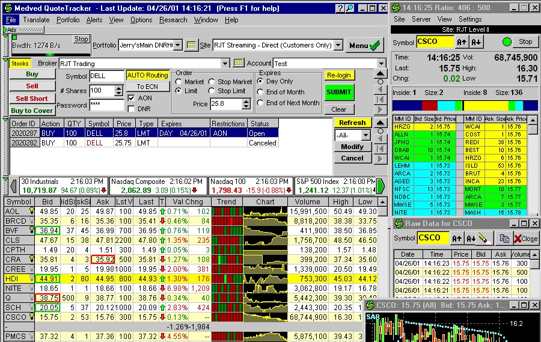
Task: Click copy icon in Raw Data window
Action: click(504, 238)
